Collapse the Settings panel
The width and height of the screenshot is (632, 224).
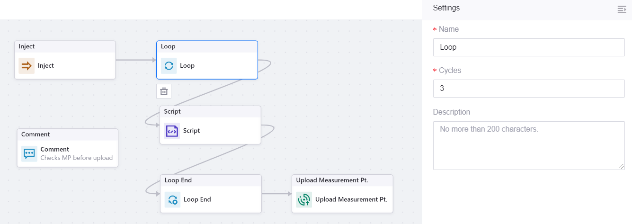tap(622, 9)
